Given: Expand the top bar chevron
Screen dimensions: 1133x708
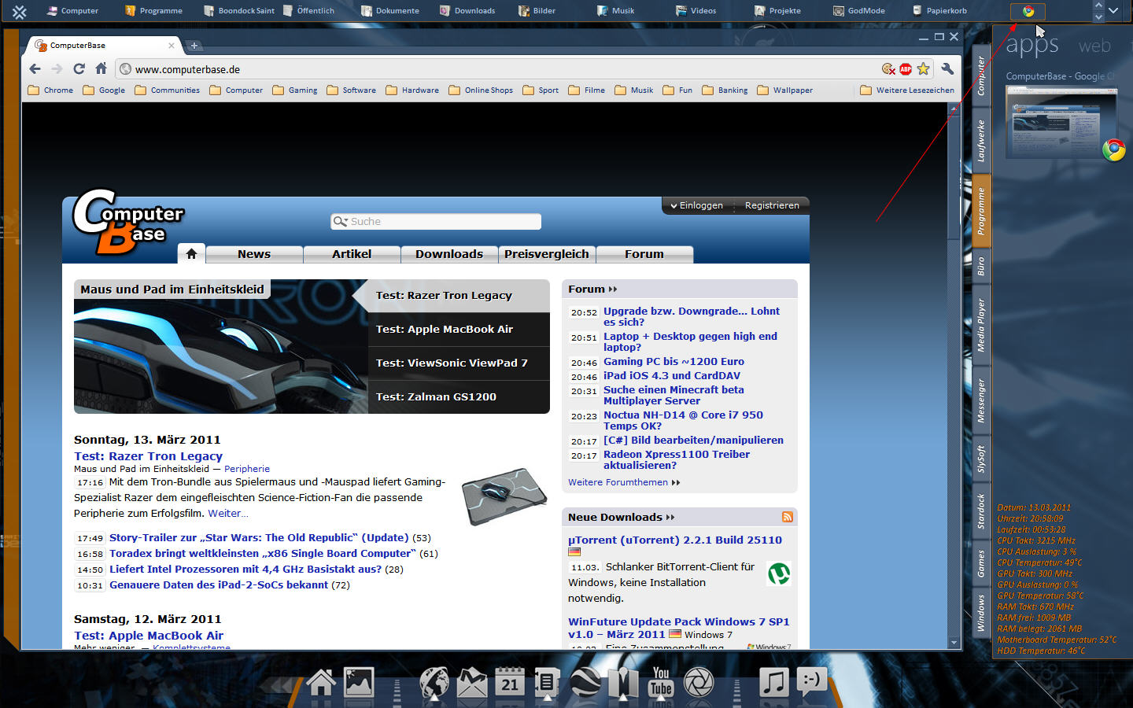Looking at the screenshot, I should pyautogui.click(x=1113, y=11).
